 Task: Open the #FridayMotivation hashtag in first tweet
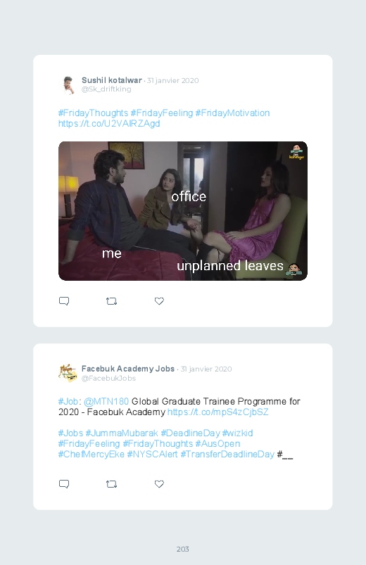(x=232, y=113)
